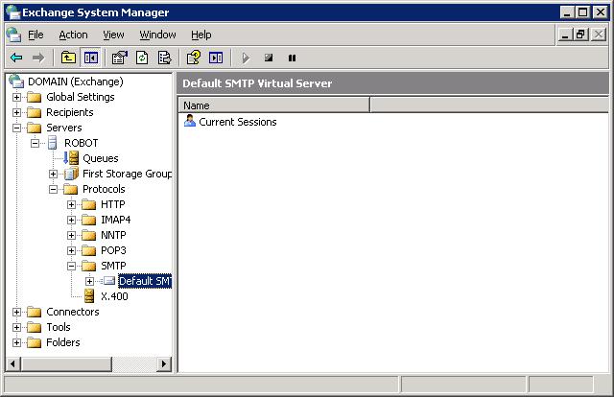Export list using the toolbar icon

point(164,58)
